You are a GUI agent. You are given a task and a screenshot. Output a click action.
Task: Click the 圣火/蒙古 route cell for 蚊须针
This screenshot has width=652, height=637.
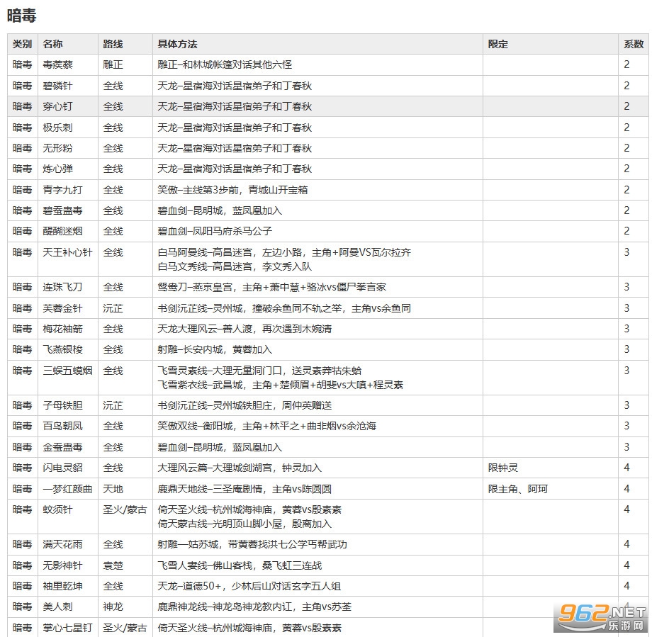[x=125, y=517]
